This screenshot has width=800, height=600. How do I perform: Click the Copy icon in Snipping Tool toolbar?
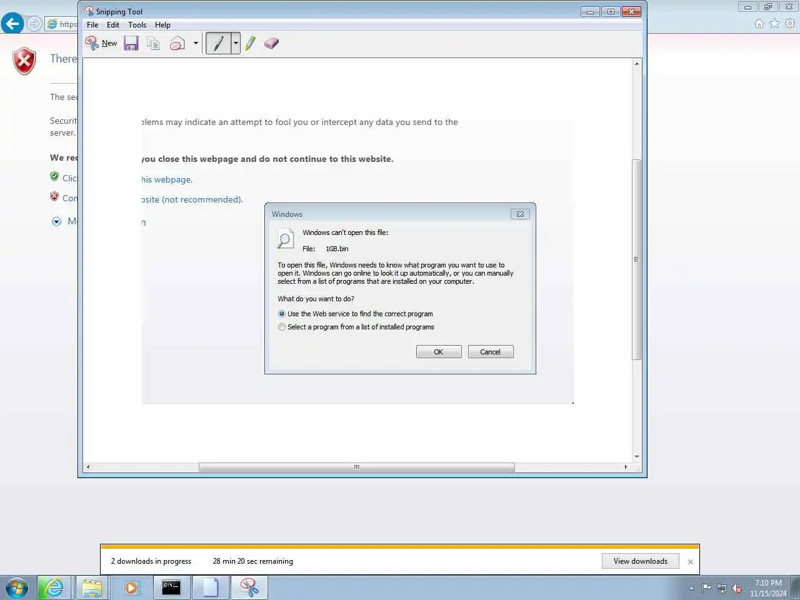(x=153, y=43)
